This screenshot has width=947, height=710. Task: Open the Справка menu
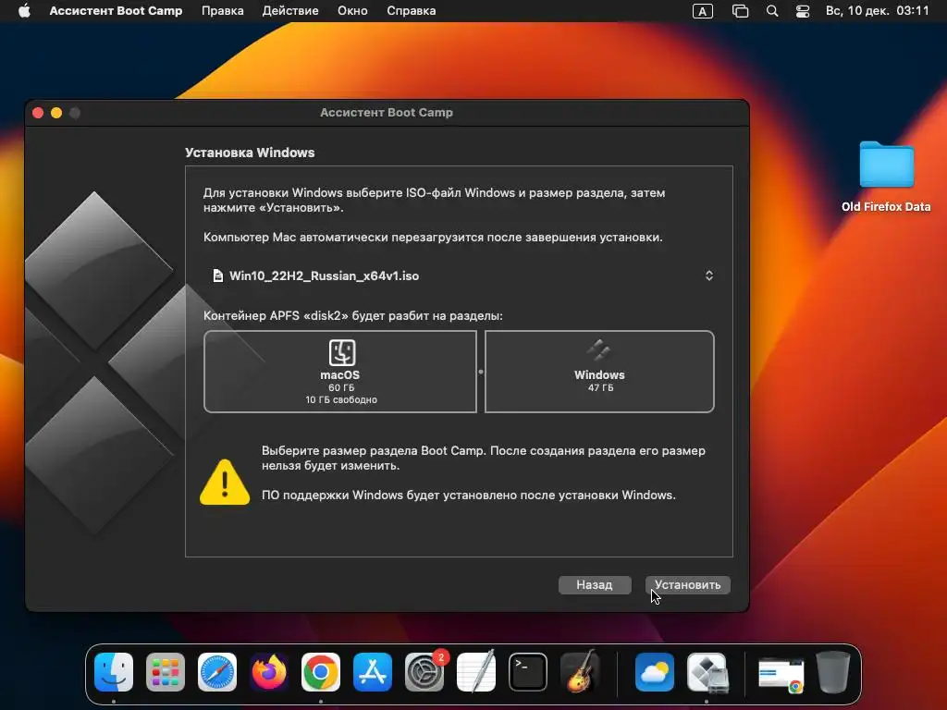tap(411, 11)
